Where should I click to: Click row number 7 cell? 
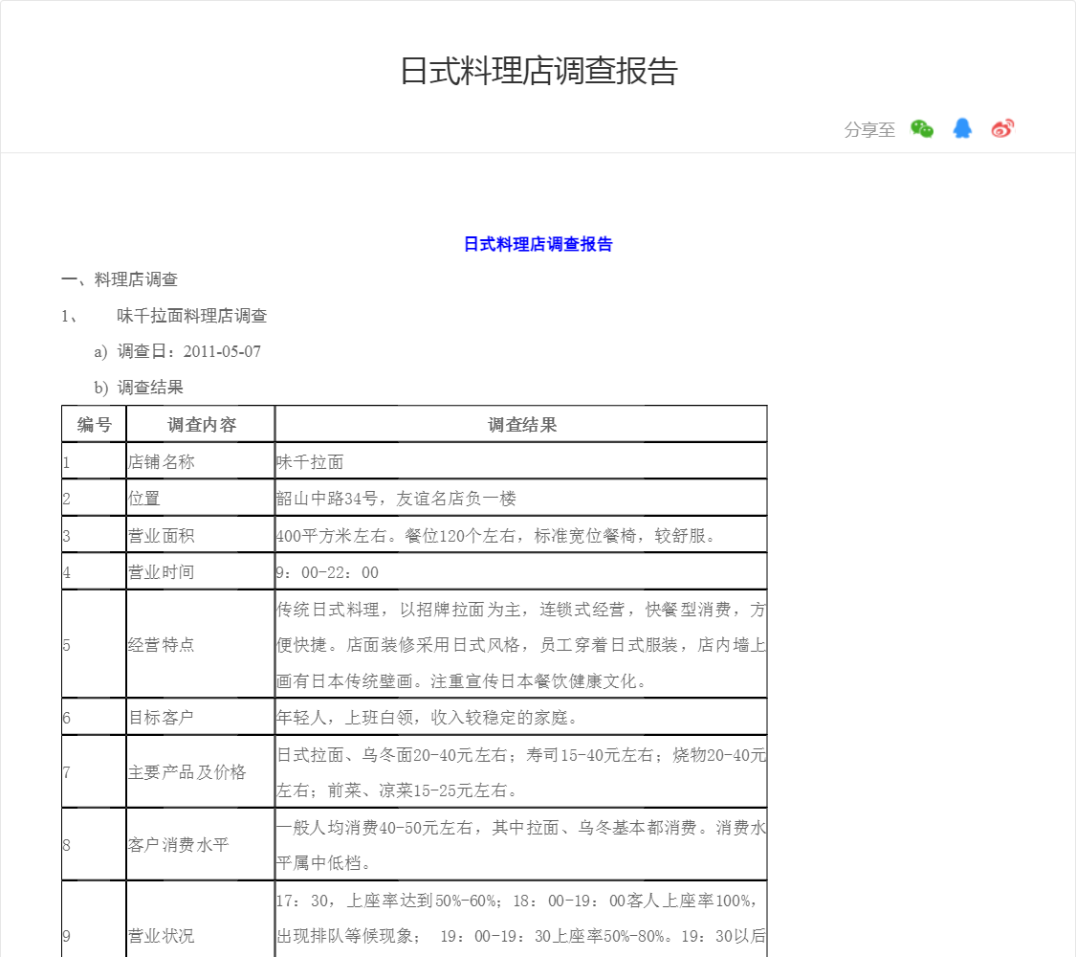coord(94,771)
